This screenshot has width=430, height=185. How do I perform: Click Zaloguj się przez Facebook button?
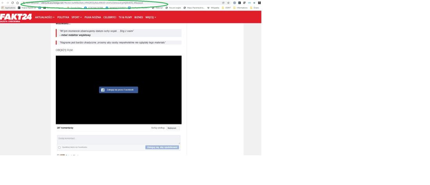(118, 90)
